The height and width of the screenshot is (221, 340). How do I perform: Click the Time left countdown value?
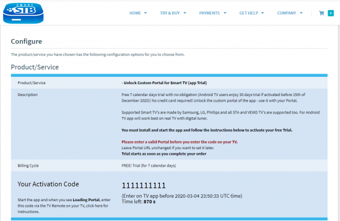(x=150, y=202)
